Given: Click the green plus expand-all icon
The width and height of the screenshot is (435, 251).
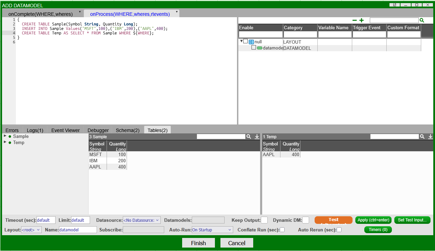Looking at the screenshot, I should tap(362, 20).
